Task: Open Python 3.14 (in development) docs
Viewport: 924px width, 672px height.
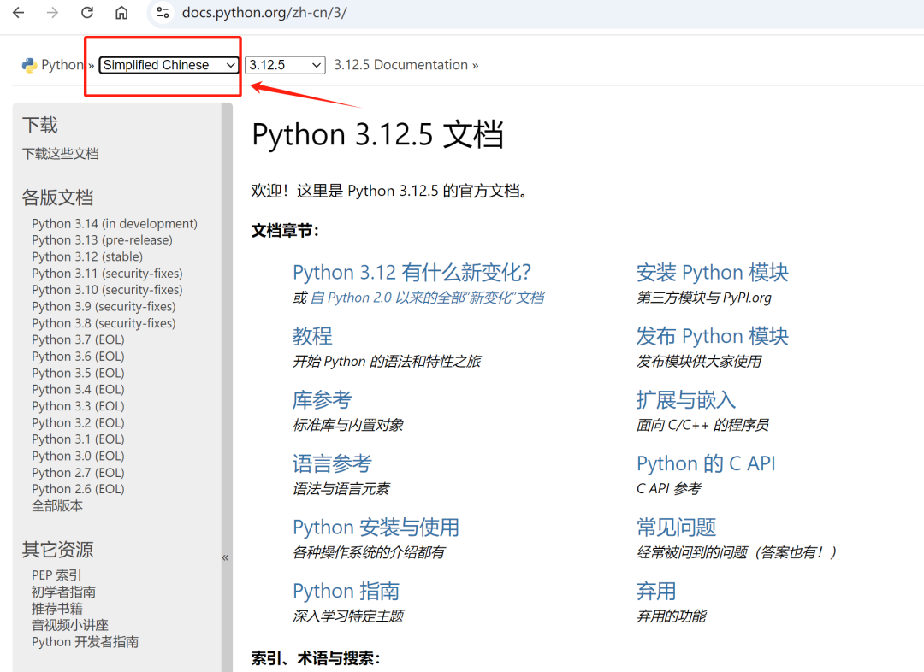Action: (115, 224)
